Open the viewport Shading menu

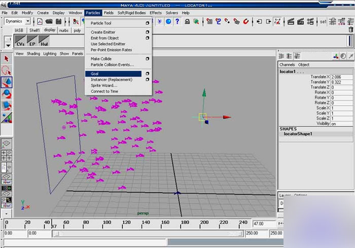[x=33, y=54]
